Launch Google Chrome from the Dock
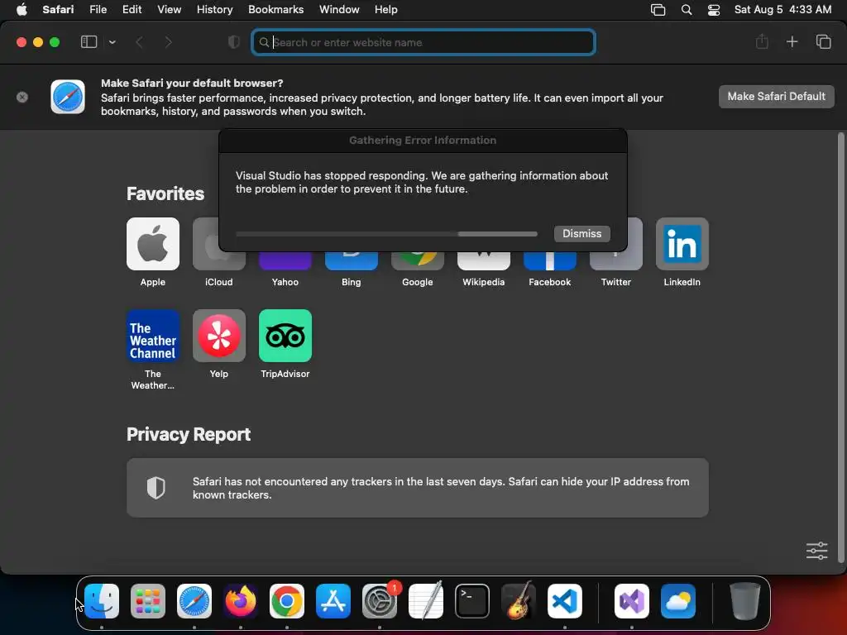The width and height of the screenshot is (847, 635). coord(287,601)
